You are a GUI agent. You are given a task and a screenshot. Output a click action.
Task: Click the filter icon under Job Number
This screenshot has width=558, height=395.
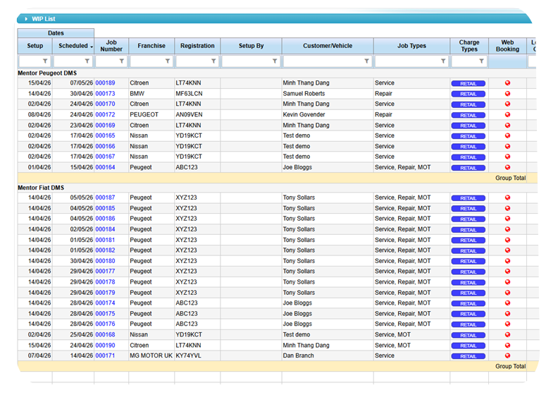(x=122, y=62)
